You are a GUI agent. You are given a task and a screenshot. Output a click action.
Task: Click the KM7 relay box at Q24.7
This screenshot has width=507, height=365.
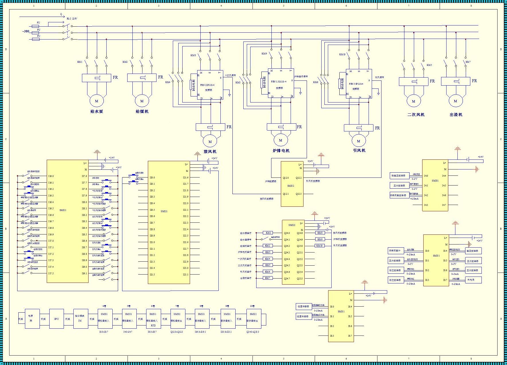267,278
